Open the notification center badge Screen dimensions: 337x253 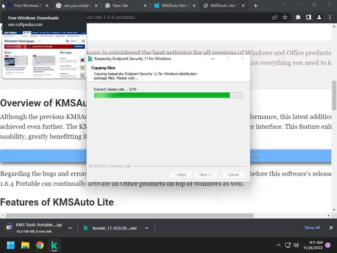coord(328,245)
